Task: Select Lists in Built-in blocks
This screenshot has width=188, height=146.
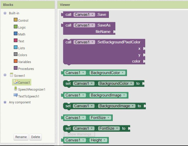Action: point(22,48)
